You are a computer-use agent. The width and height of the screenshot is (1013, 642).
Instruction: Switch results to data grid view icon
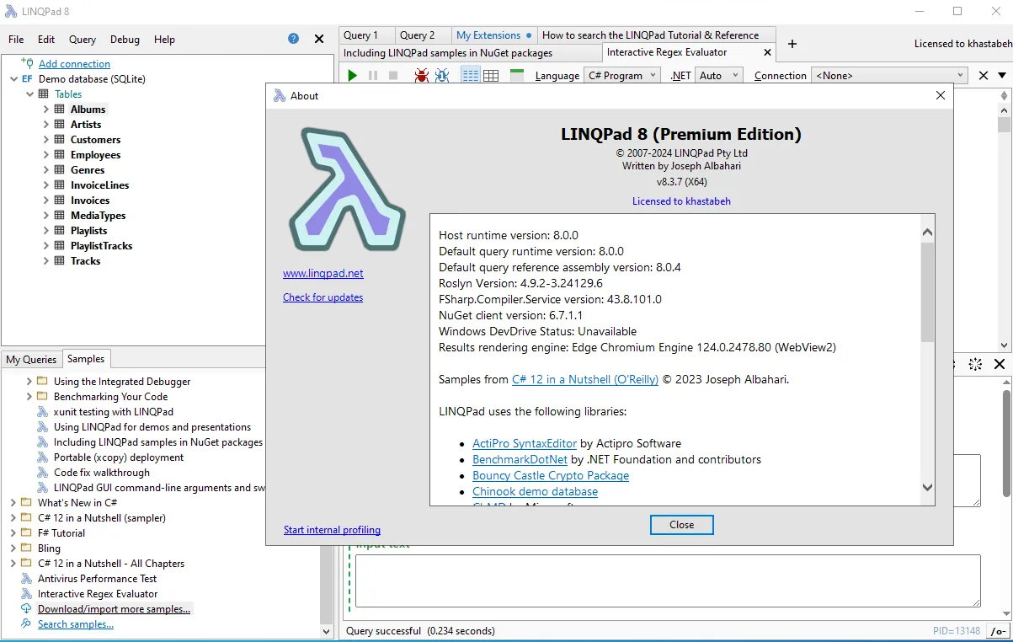click(491, 76)
